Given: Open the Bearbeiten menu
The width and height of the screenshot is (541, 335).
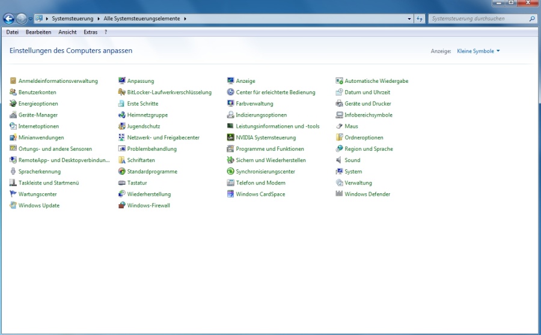Looking at the screenshot, I should coord(38,32).
